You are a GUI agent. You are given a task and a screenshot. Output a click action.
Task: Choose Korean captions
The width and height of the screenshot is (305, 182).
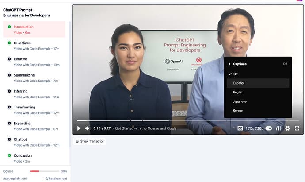tap(258, 111)
